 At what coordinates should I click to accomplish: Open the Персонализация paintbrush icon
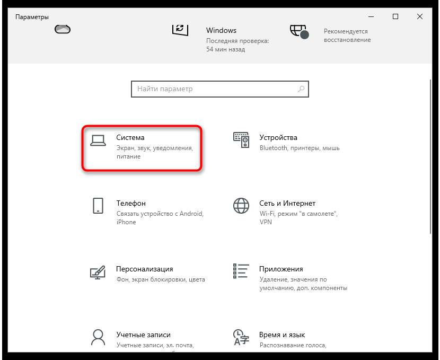[98, 272]
